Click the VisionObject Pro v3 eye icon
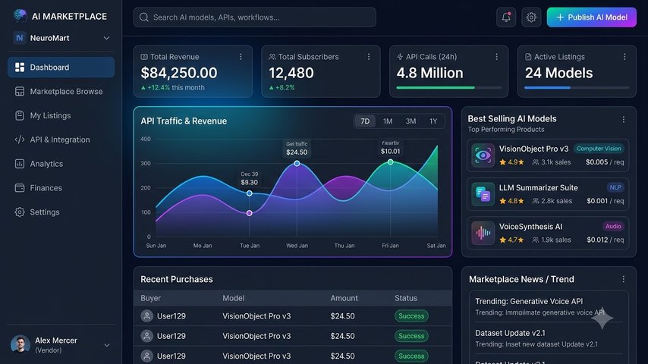Screen dimensions: 648x364 (x=483, y=155)
